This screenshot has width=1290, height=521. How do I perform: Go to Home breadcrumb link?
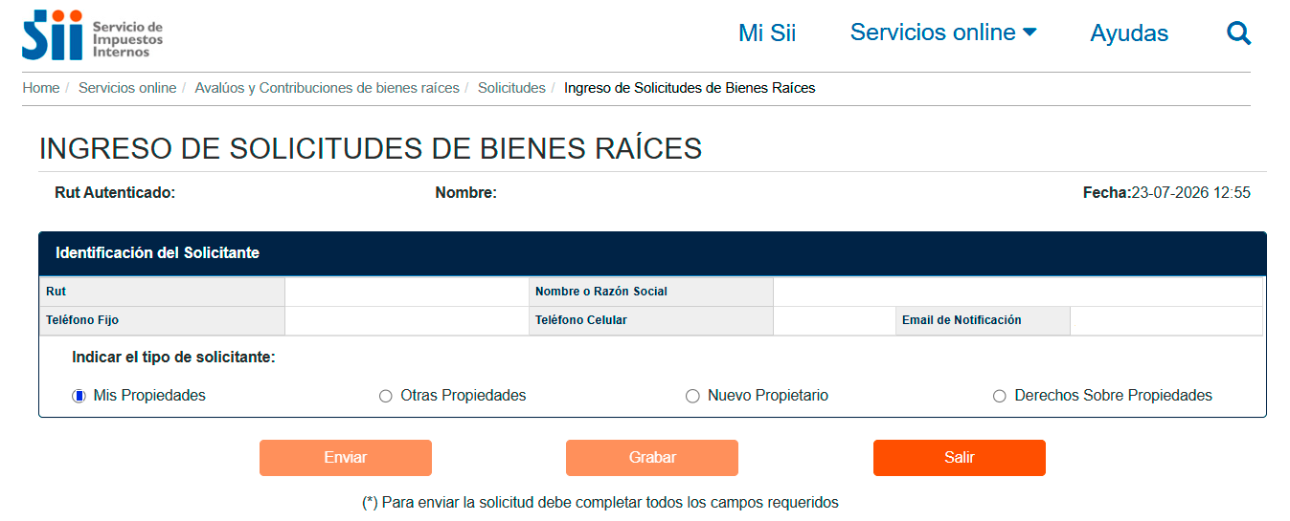[x=41, y=88]
